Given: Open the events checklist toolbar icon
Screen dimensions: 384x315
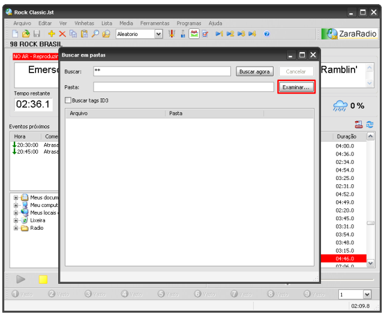Looking at the screenshot, I should [205, 34].
